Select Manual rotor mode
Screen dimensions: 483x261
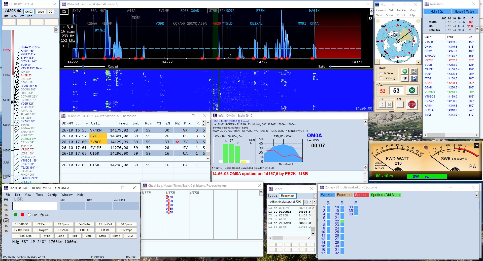click(x=381, y=73)
